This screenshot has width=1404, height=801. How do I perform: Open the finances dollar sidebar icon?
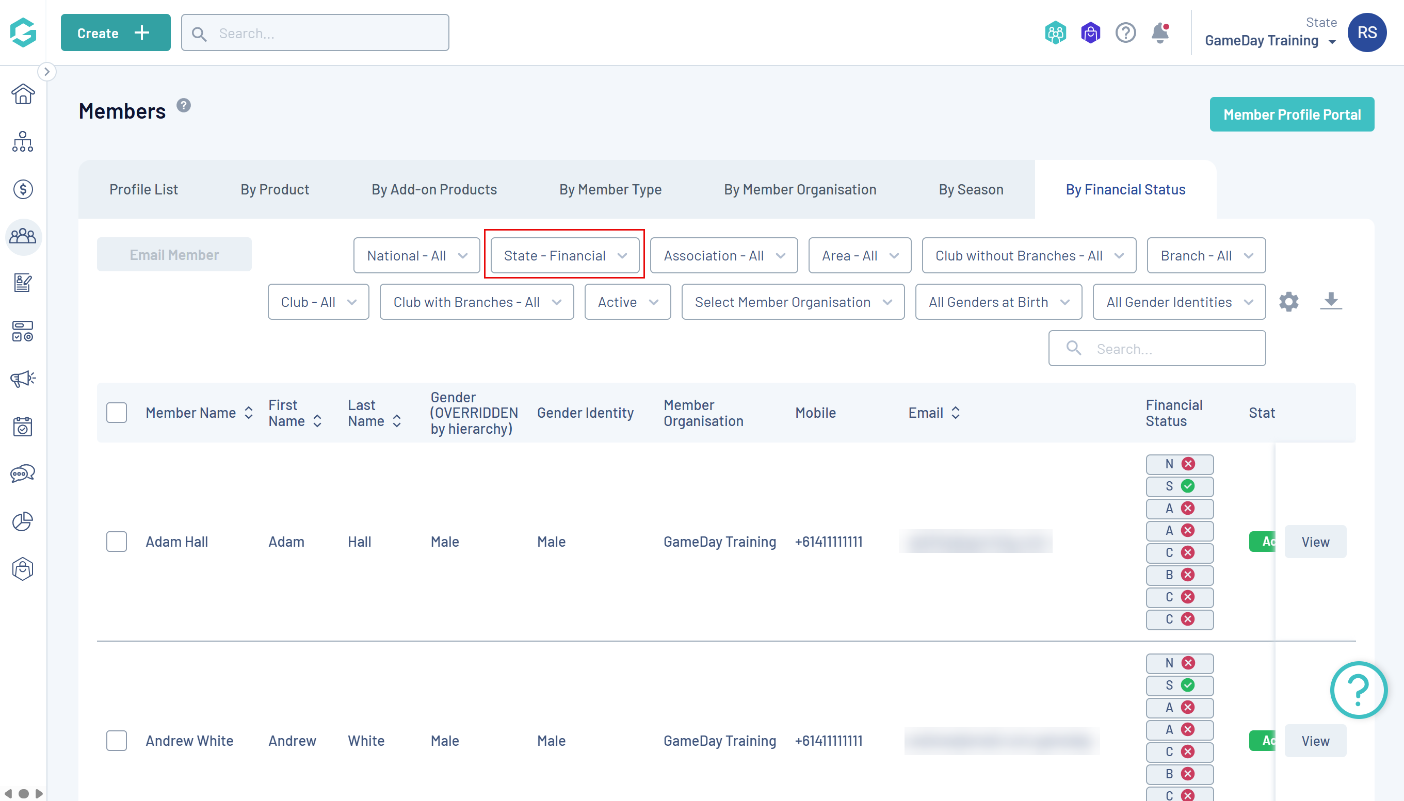coord(23,189)
